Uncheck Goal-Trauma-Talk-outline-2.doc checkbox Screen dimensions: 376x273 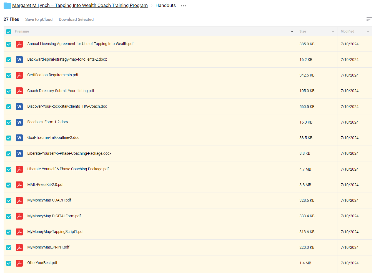click(9, 138)
